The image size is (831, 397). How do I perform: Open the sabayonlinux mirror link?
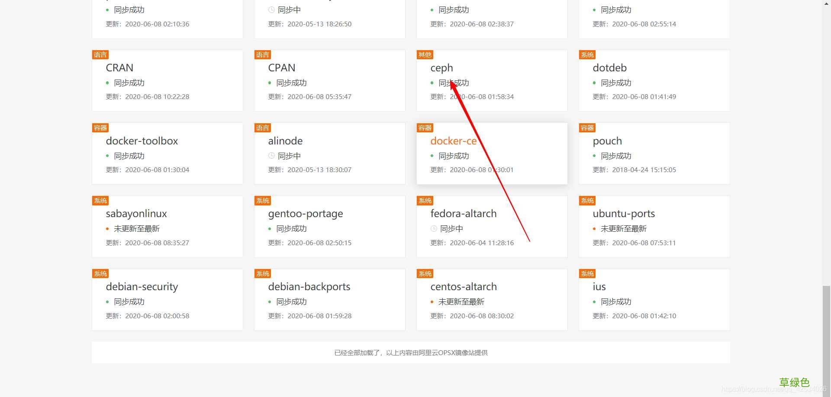coord(136,214)
